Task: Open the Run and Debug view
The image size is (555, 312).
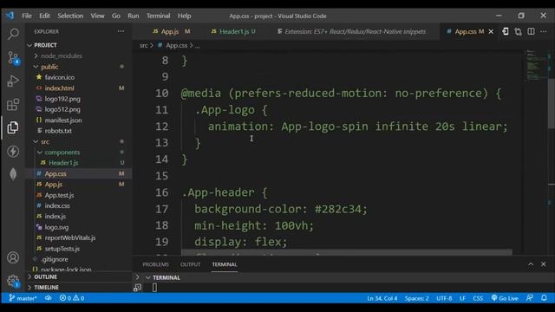Action: point(13,81)
